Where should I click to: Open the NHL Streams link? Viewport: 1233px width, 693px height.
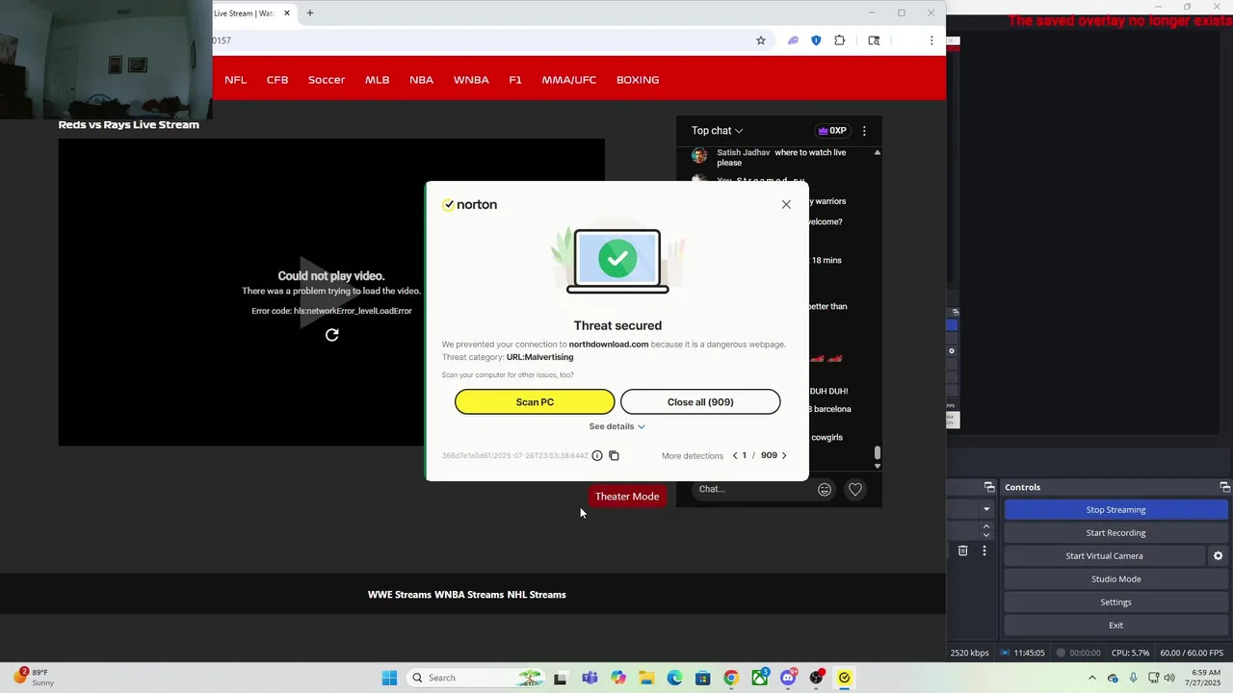[537, 595]
